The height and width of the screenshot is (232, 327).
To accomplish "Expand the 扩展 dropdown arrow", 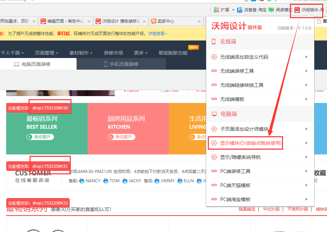I will point(233,10).
